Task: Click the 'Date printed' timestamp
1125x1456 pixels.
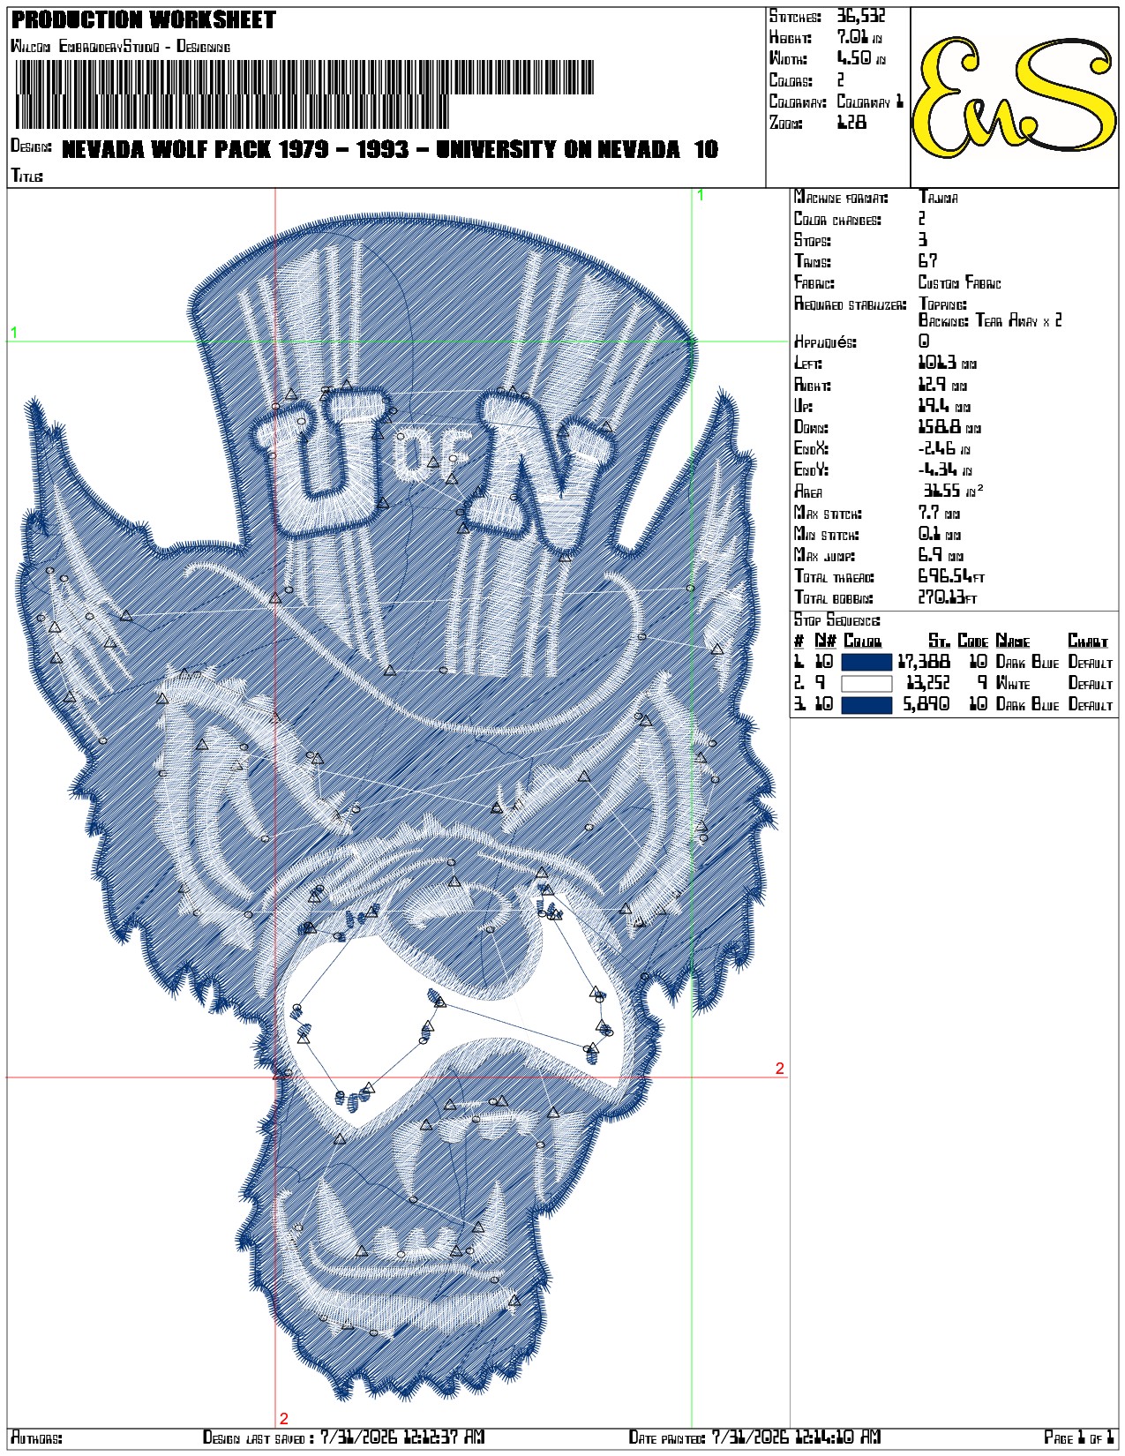Action: (x=796, y=1437)
